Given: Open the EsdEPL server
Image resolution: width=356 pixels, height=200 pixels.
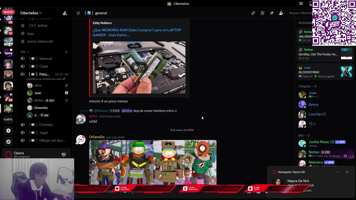Looking at the screenshot, I should point(8,119).
